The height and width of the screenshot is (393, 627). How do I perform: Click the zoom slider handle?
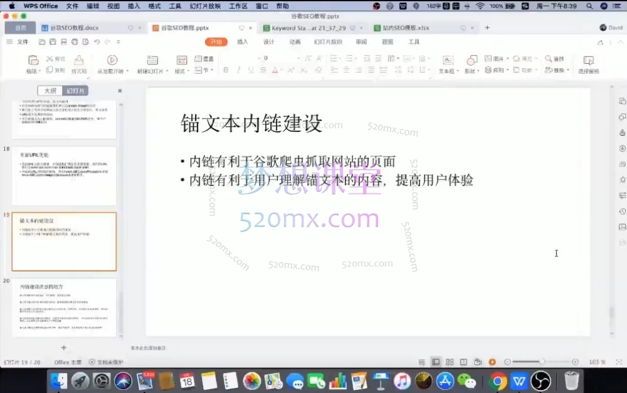(x=542, y=362)
